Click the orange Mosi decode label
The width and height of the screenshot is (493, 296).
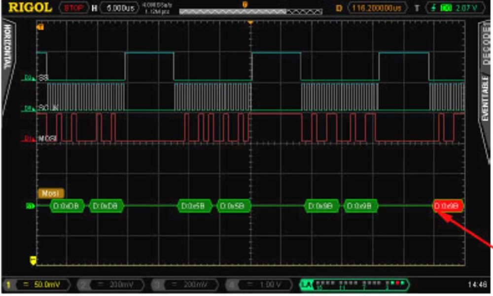[51, 194]
